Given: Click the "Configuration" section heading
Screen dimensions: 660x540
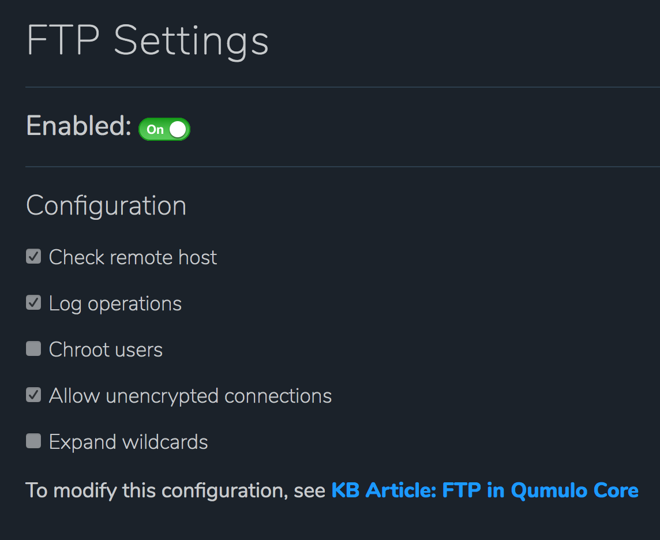Looking at the screenshot, I should coord(106,205).
